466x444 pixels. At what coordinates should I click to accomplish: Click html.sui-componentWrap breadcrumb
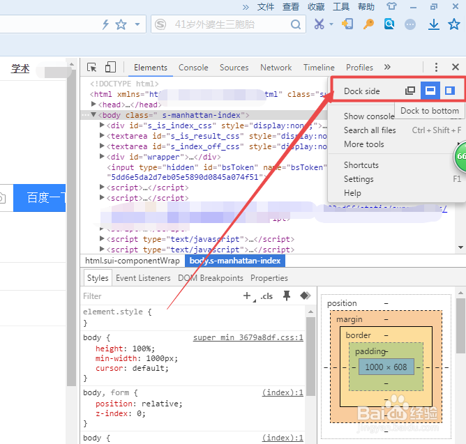(133, 261)
